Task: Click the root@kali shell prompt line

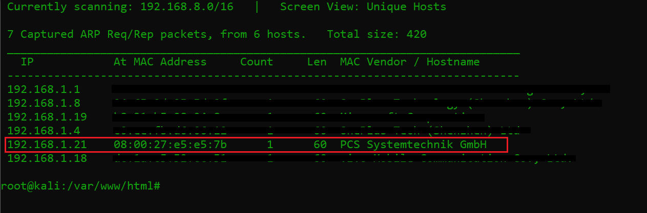Action: pyautogui.click(x=81, y=186)
